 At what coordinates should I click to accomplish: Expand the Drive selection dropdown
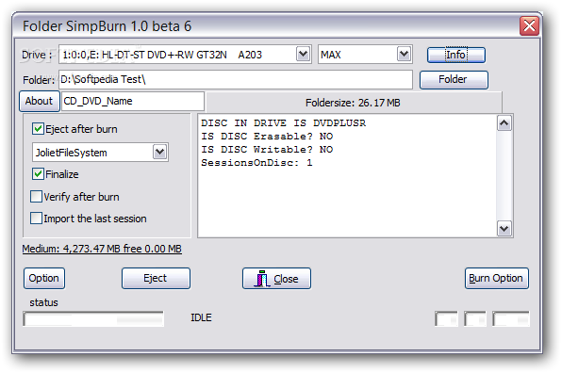point(304,55)
